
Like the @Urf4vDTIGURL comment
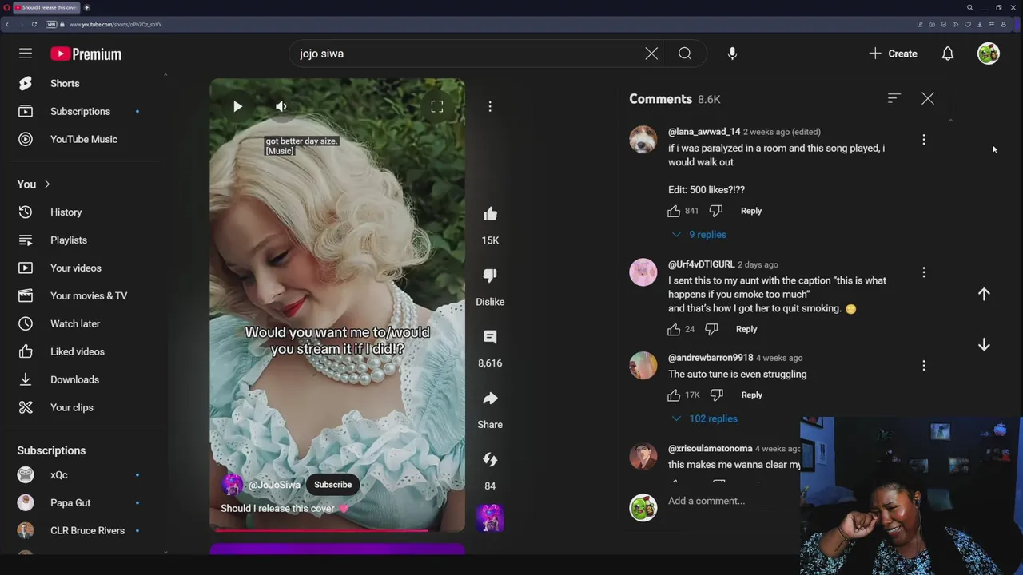(674, 329)
